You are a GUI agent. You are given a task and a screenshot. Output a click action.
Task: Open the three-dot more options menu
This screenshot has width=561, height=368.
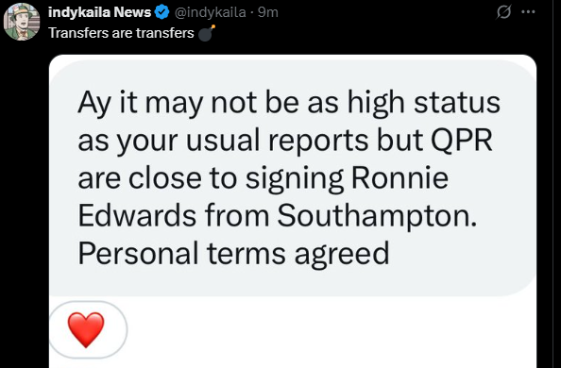(x=528, y=12)
